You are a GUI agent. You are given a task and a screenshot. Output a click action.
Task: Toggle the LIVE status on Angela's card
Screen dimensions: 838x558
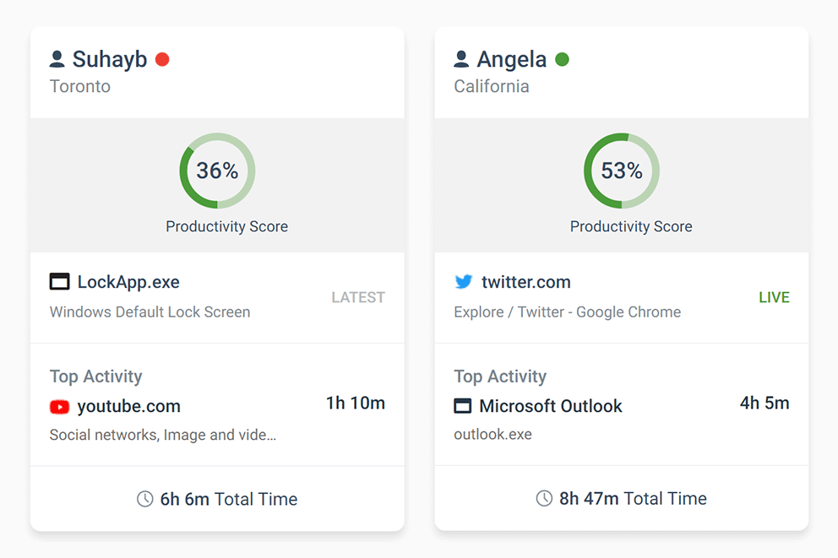(774, 297)
